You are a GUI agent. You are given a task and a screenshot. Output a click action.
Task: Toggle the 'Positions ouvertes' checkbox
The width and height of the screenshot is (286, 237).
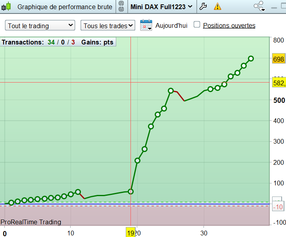[x=197, y=25]
